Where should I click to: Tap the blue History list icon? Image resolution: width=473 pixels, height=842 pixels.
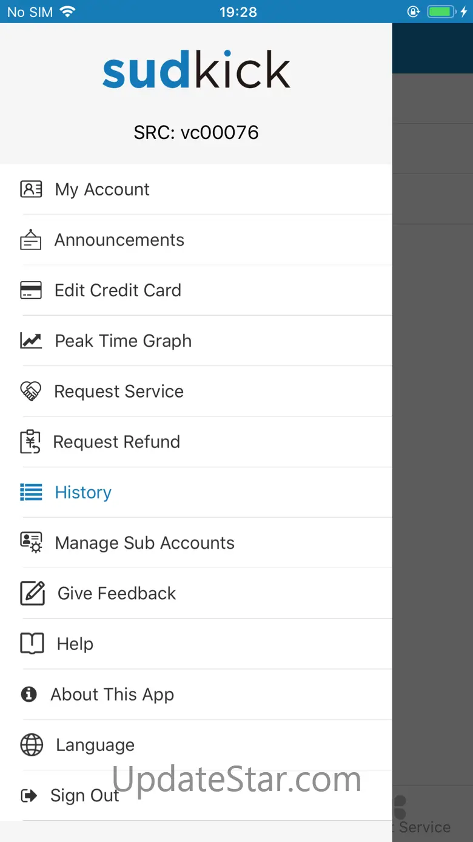pyautogui.click(x=31, y=492)
